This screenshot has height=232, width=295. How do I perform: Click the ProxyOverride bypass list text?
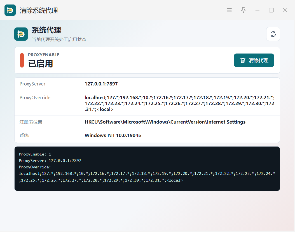(179, 103)
